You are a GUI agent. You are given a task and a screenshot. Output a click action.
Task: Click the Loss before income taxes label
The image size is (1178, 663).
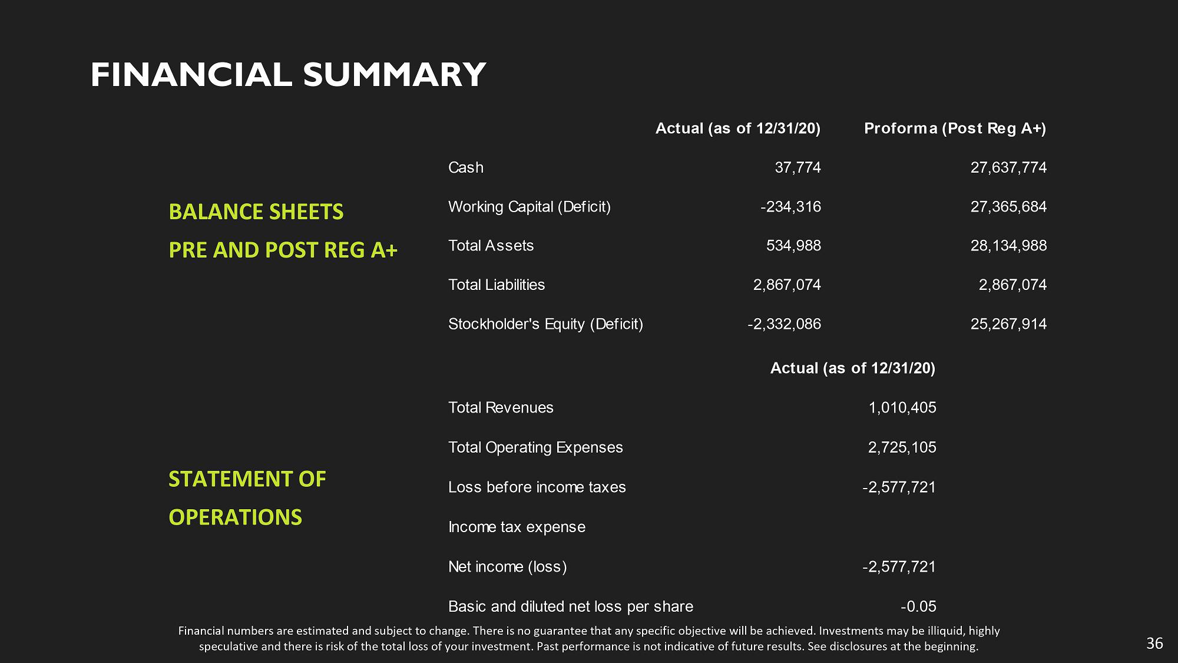pyautogui.click(x=537, y=487)
